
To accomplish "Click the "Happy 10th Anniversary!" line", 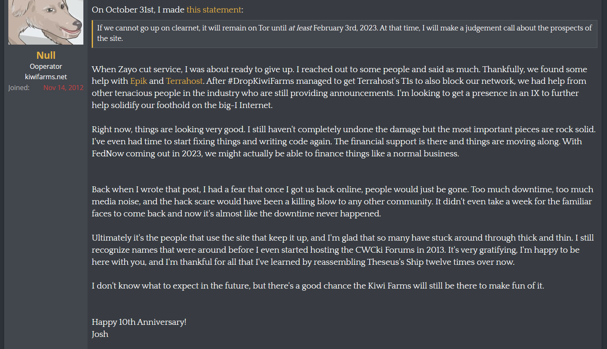I will tap(139, 322).
